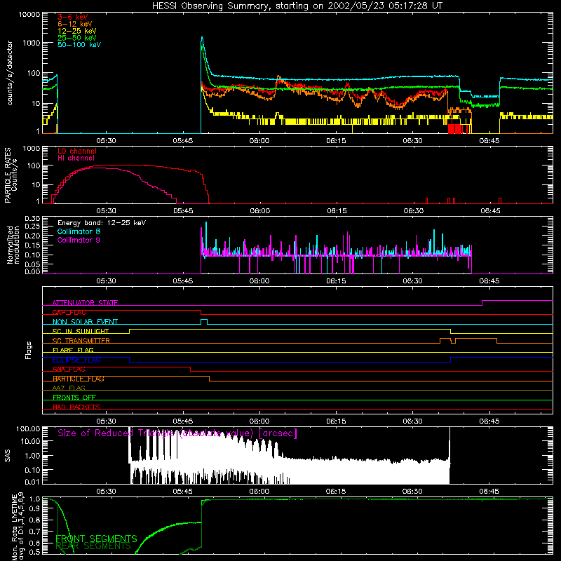Click the Size of Reduced Triangle caption
The image size is (561, 561).
tap(177, 433)
